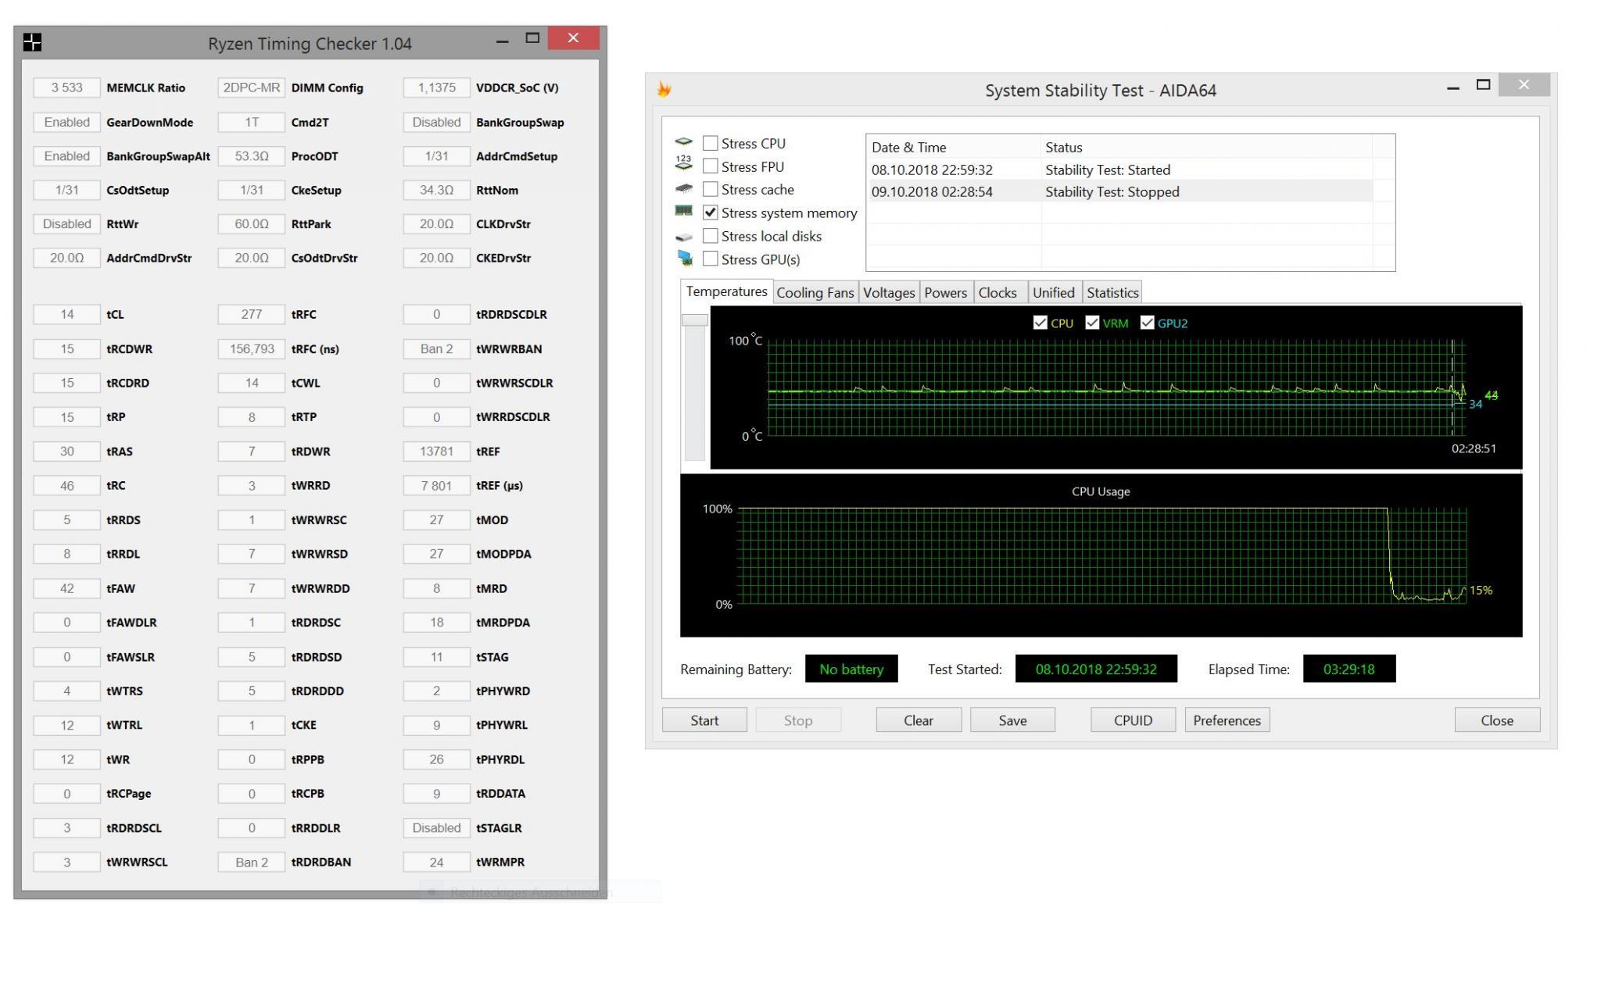Uncheck Stress system memory
This screenshot has width=1601, height=1007.
click(711, 212)
